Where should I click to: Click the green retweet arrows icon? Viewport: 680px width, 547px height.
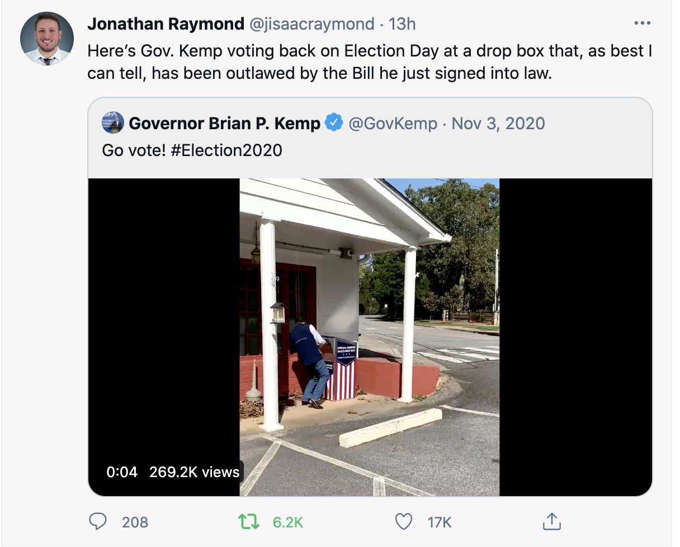coord(249,522)
